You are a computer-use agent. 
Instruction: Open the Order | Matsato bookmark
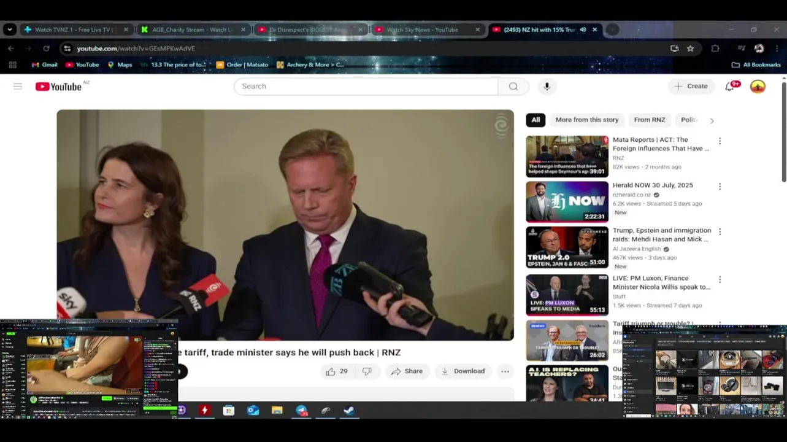click(242, 64)
